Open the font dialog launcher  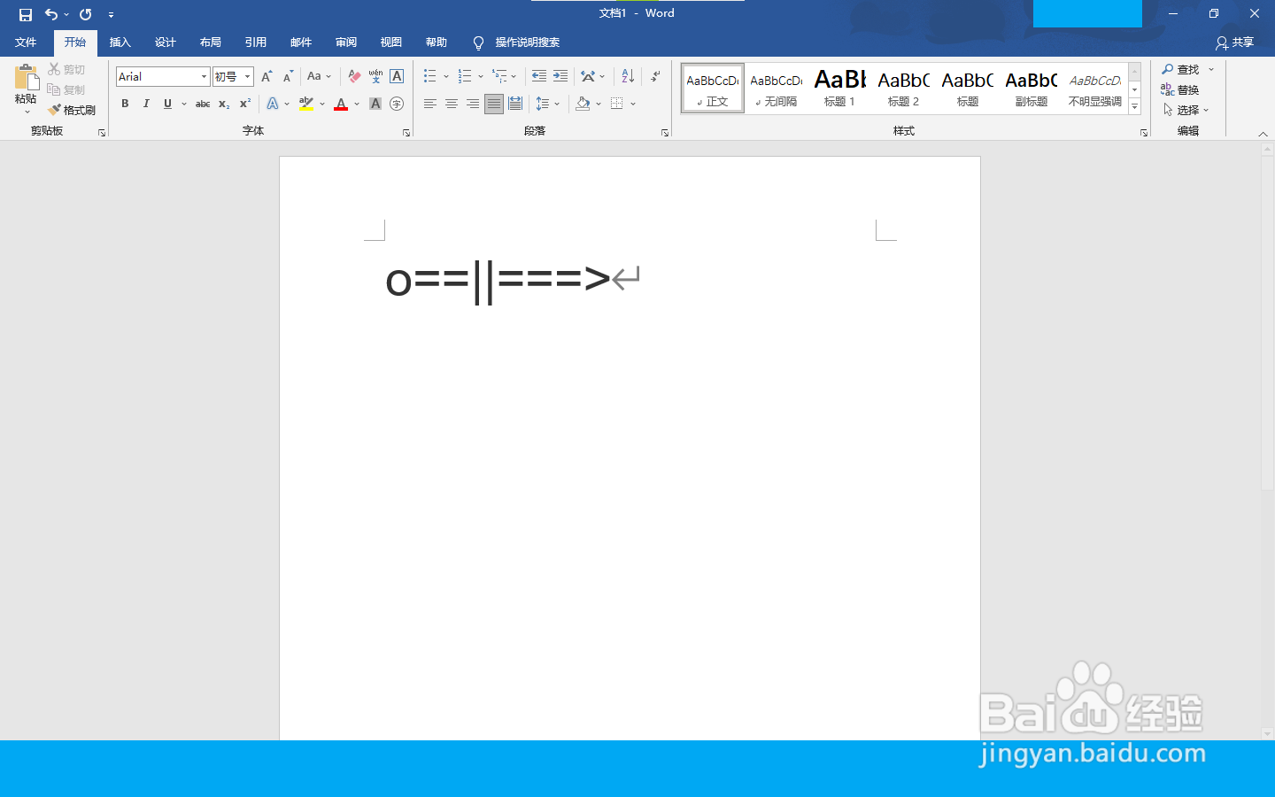pos(406,133)
